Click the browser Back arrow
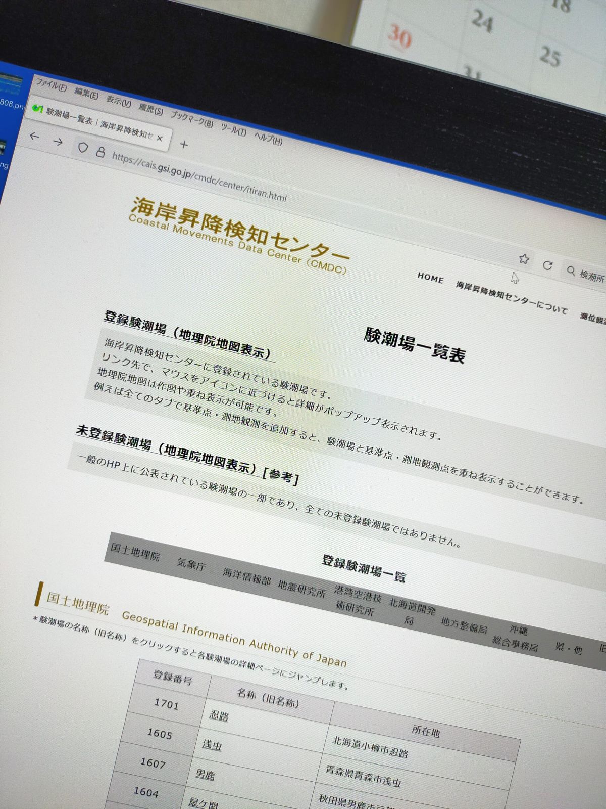Image resolution: width=606 pixels, height=809 pixels. coord(34,136)
